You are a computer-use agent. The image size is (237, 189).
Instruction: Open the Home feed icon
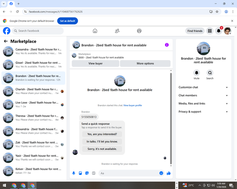click(95, 31)
